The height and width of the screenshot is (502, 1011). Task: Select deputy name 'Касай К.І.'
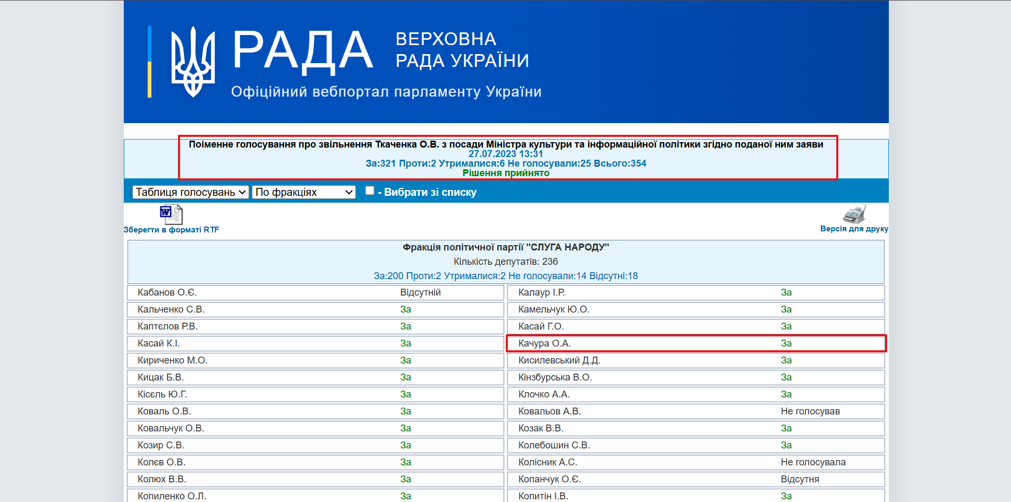(159, 343)
